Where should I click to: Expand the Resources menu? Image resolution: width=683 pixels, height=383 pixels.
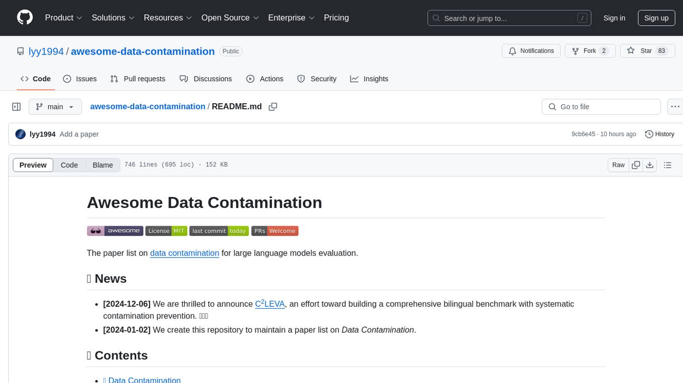pyautogui.click(x=168, y=18)
